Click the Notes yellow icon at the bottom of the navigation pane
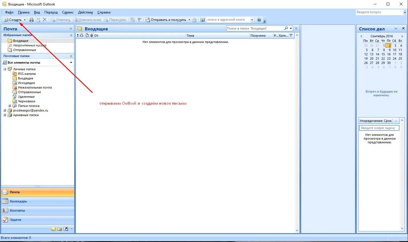 (53, 229)
